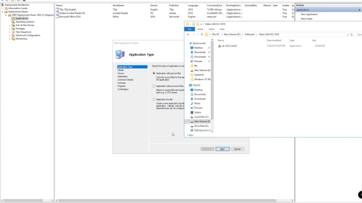The width and height of the screenshot is (362, 203).
Task: Click the Operating Systems folder icon
Action: tap(13, 21)
